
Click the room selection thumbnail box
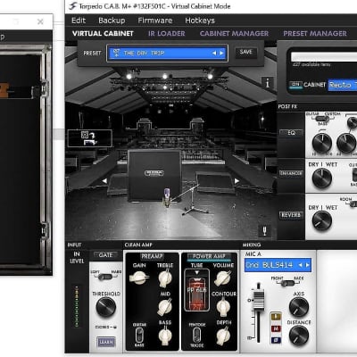click(x=90, y=138)
